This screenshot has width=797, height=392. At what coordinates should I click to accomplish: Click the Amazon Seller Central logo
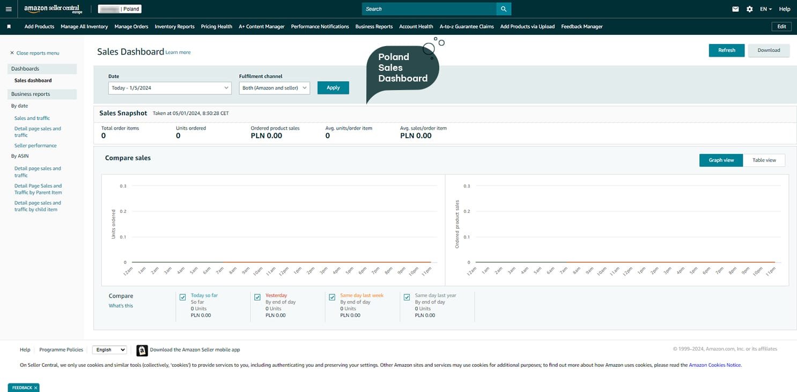[53, 9]
